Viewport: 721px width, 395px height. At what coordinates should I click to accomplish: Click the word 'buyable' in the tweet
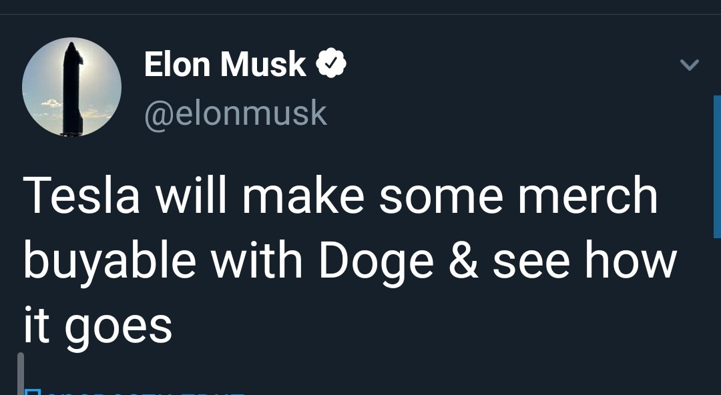(110, 262)
